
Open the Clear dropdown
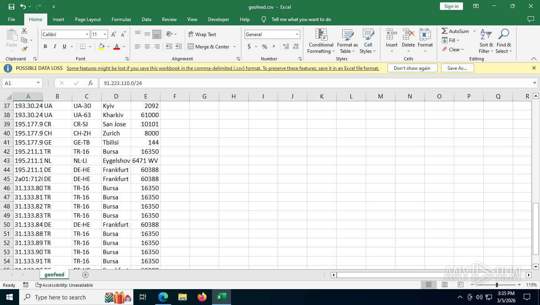point(453,49)
